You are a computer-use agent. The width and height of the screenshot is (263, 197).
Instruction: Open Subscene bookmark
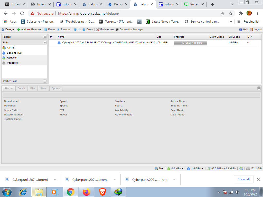pos(38,22)
